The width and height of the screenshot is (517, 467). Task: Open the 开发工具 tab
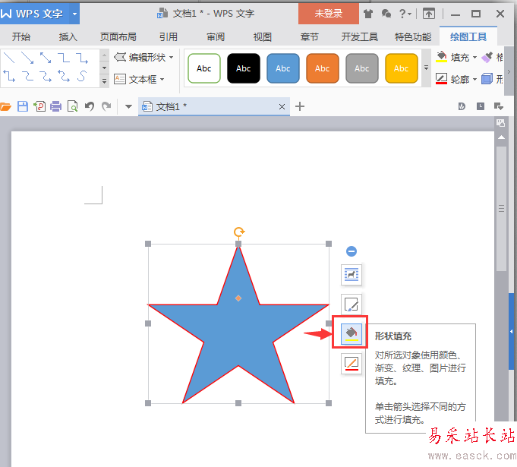[359, 36]
